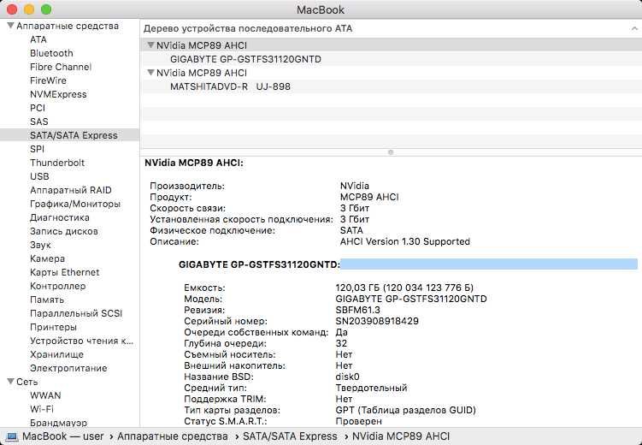Click the S.M.A.R.T. status Проверен

[359, 421]
